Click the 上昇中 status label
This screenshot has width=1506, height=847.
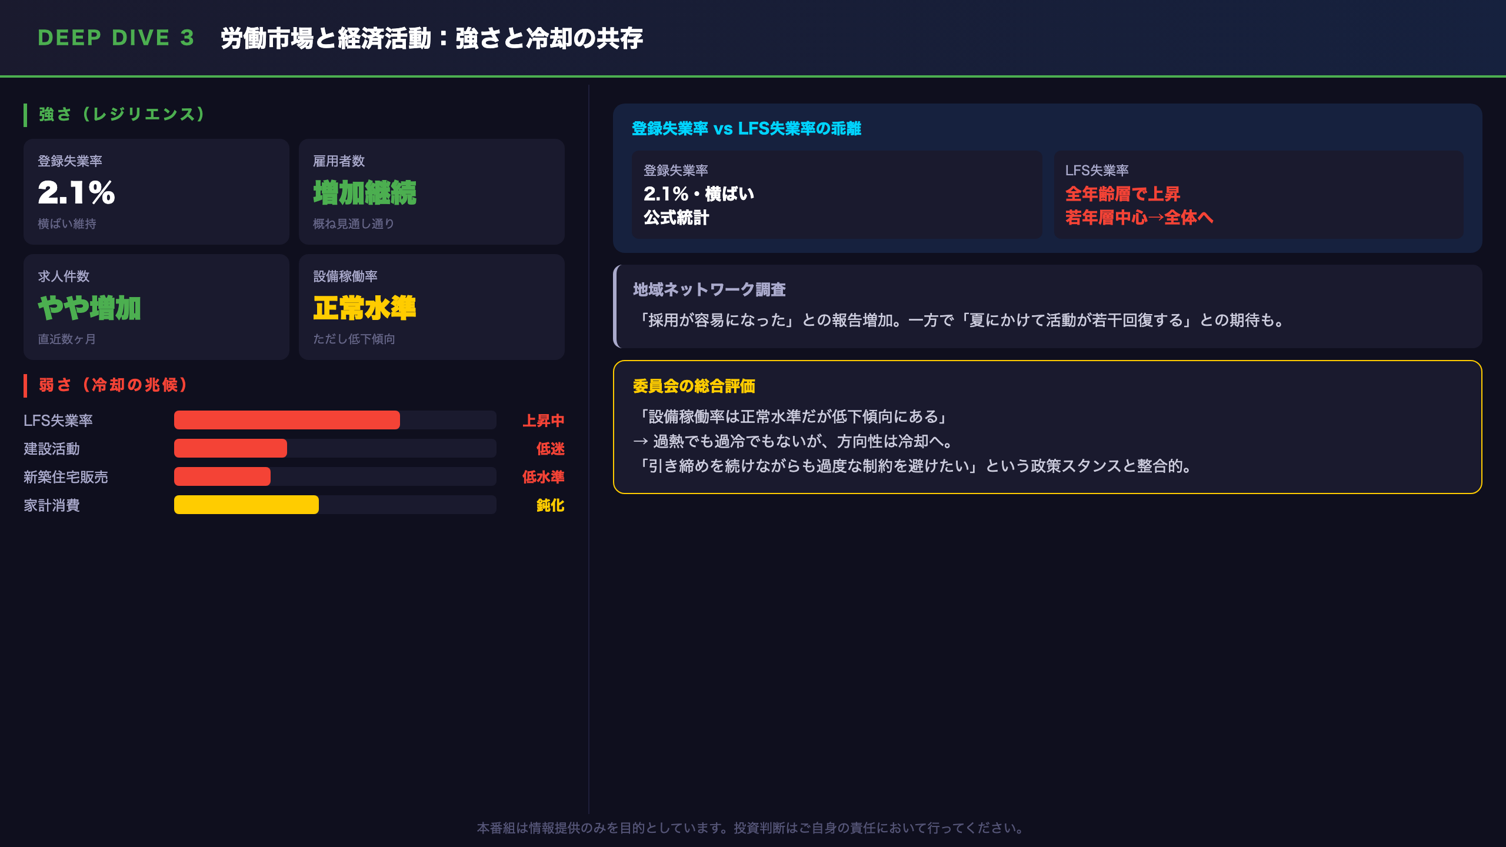pyautogui.click(x=544, y=421)
